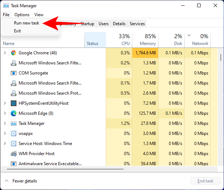Image resolution: width=224 pixels, height=190 pixels.
Task: Expand the Microsoft Edge process group
Action: tap(5, 113)
